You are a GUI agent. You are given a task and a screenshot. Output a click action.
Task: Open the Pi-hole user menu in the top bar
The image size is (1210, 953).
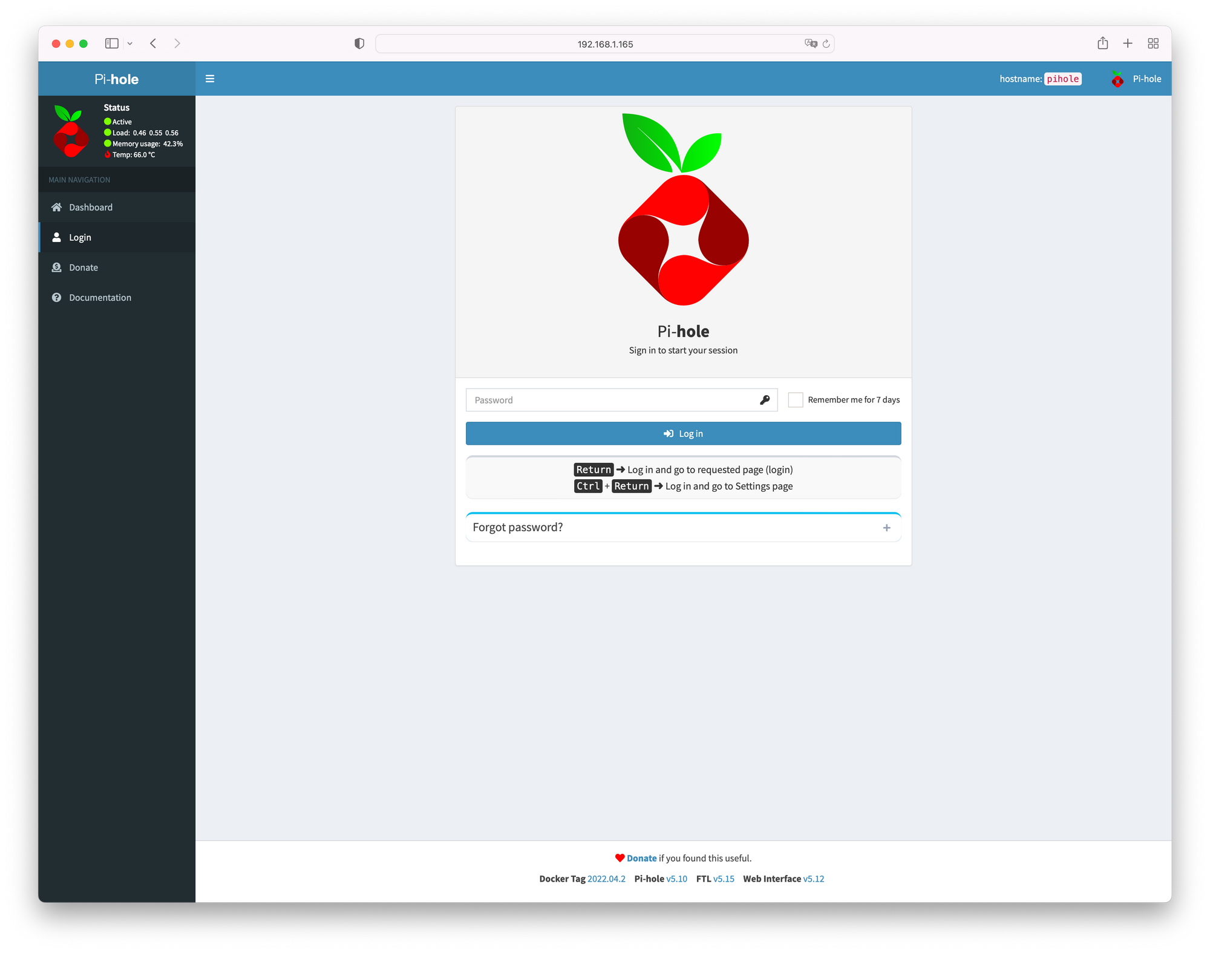click(1136, 79)
